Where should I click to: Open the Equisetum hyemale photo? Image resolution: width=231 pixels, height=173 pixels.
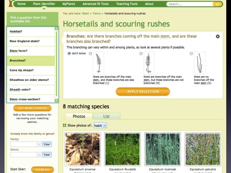pos(162,149)
